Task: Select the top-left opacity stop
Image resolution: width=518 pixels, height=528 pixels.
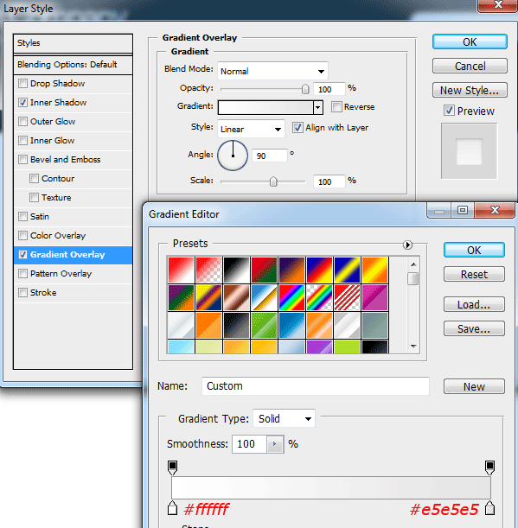Action: click(173, 468)
